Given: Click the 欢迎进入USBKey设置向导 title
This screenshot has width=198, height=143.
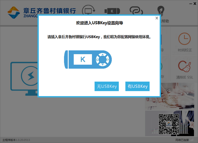Looking at the screenshot, I should coord(100,23).
